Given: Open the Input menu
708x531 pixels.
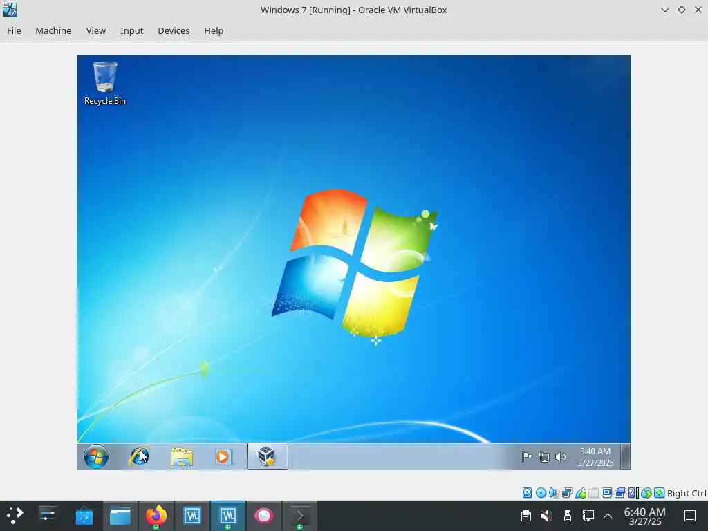Looking at the screenshot, I should (131, 30).
